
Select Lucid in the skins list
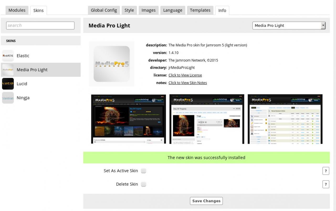(41, 84)
